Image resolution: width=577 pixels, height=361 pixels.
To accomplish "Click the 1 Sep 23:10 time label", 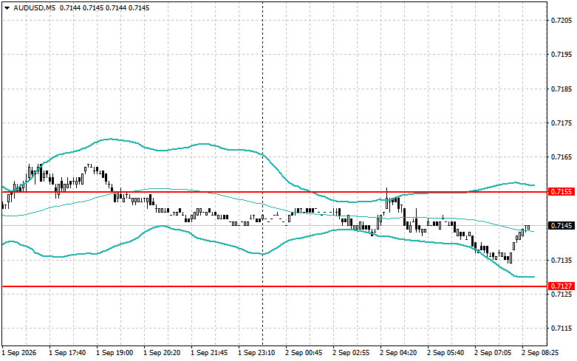I will [256, 353].
